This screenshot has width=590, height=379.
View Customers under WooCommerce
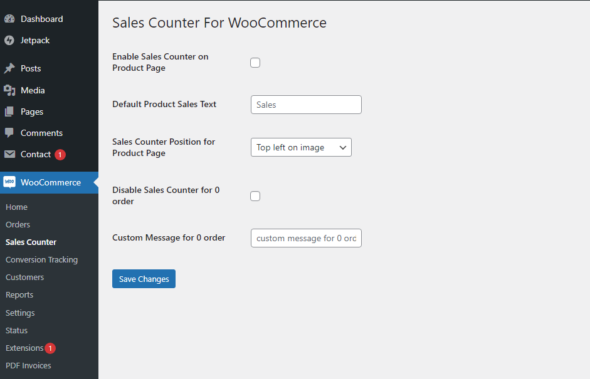[25, 277]
